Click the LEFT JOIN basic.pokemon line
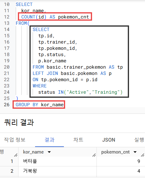Viewport: 145px width, 178px height. (x=72, y=73)
